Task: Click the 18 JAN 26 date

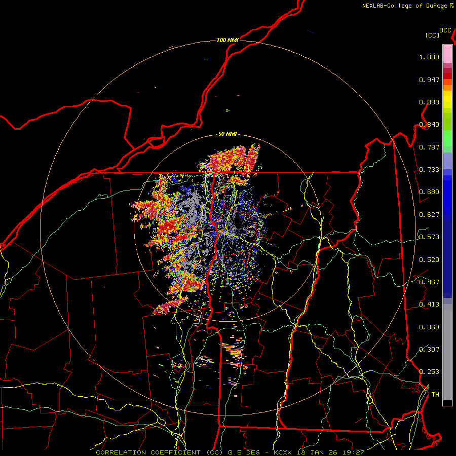Action: coord(316,452)
